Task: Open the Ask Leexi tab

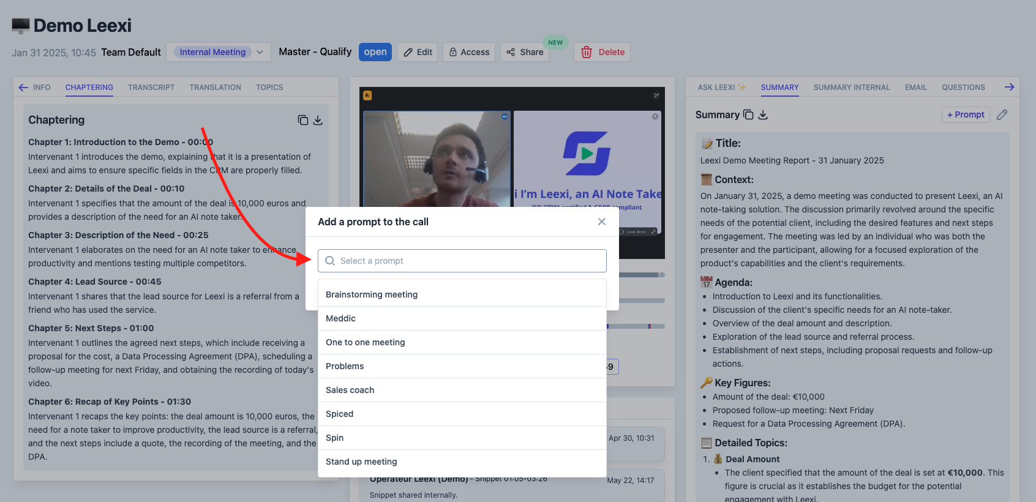Action: click(722, 88)
